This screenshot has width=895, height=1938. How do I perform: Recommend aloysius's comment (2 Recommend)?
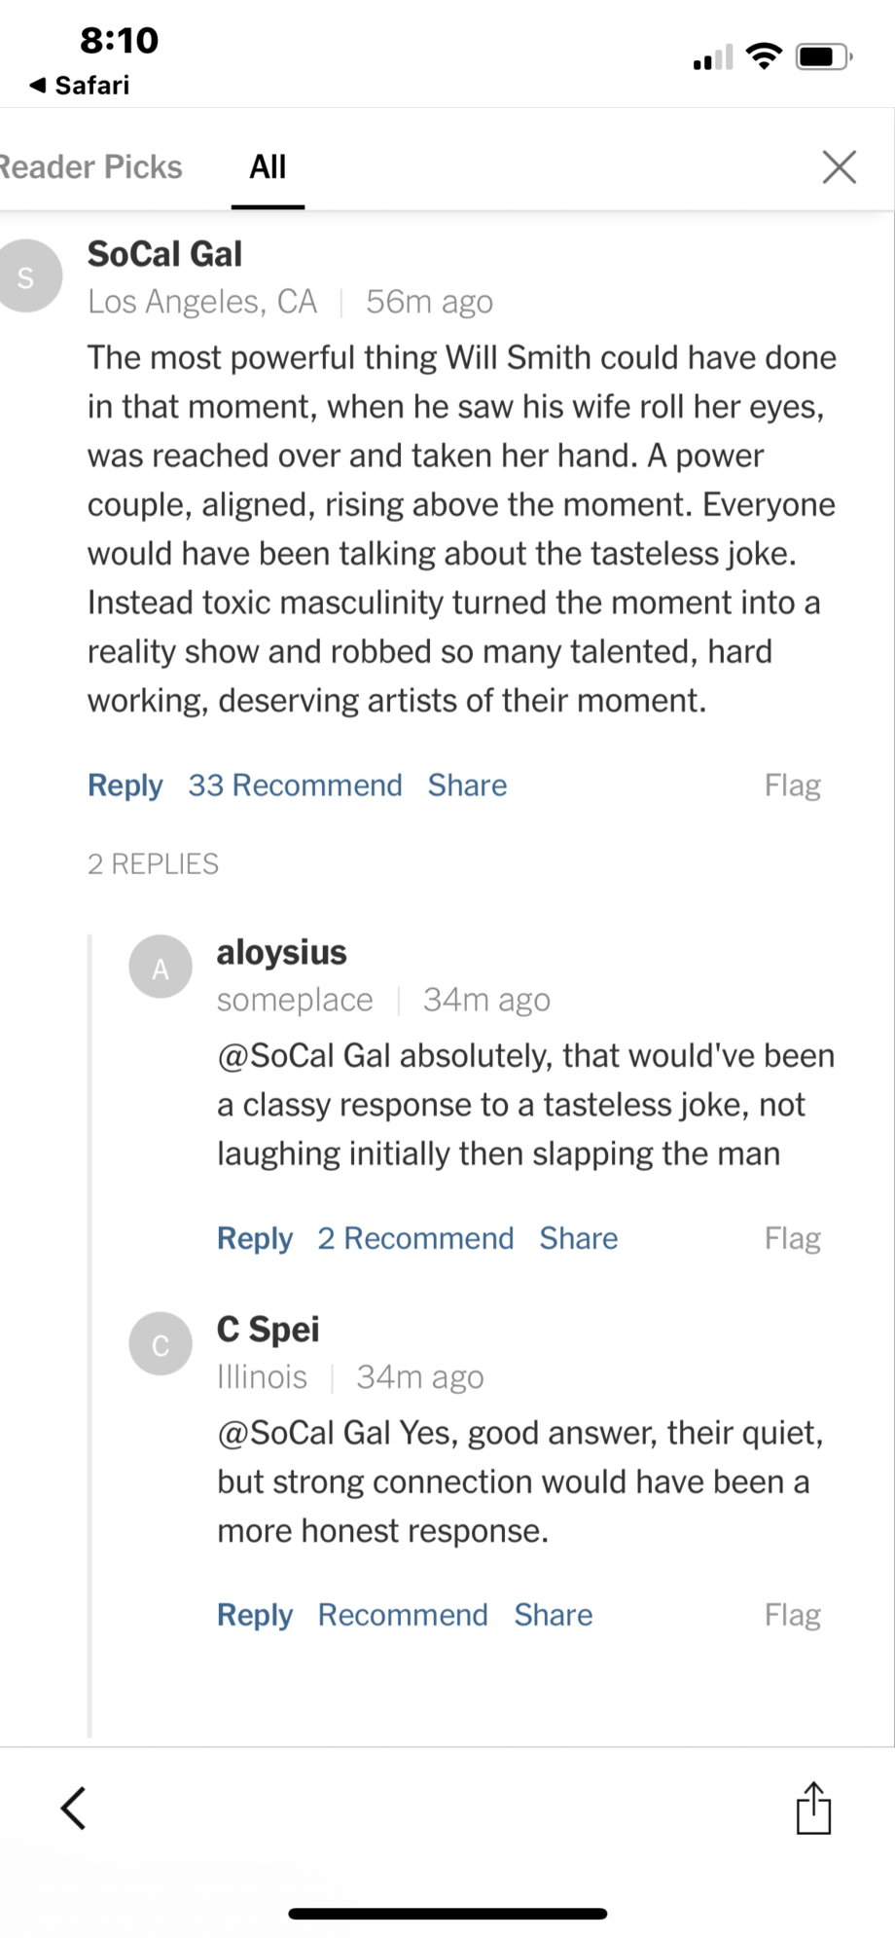coord(415,1238)
